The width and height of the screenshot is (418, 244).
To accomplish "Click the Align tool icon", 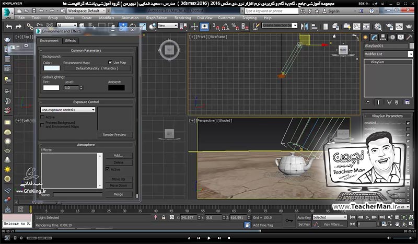I will 315,26.
